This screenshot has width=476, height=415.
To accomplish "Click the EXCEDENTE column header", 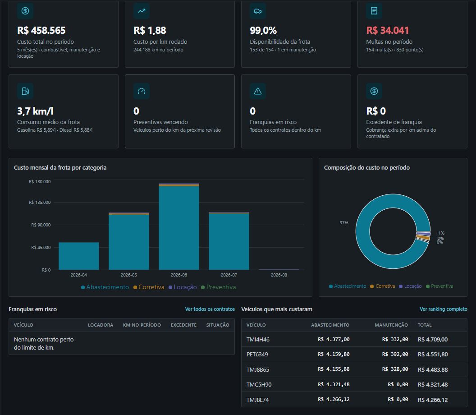I will click(x=183, y=325).
